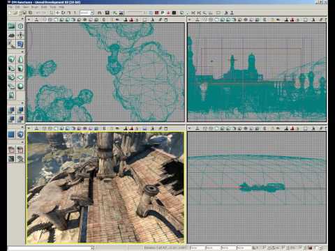Screen dimensions: 335x251
Task: Click the CSG Intersect icon
Action: pyautogui.click(x=12, y=119)
